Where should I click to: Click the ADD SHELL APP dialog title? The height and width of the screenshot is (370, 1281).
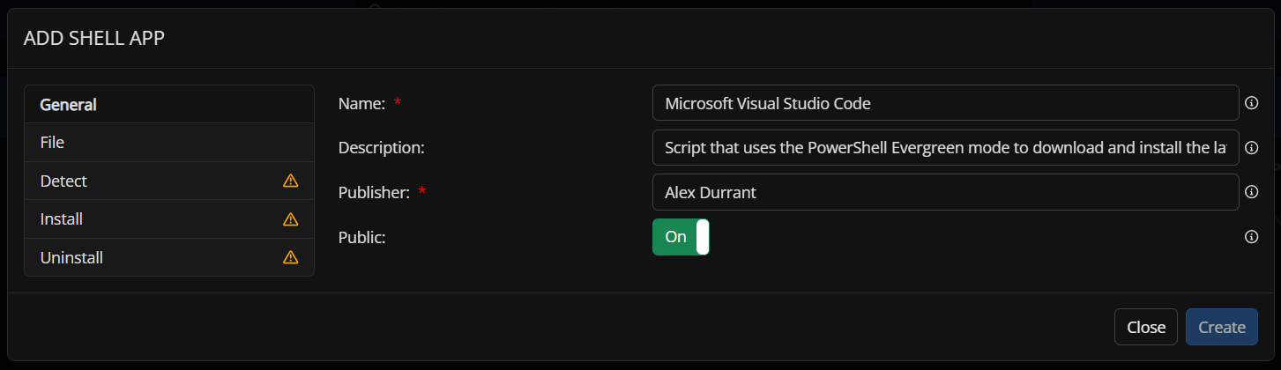tap(94, 37)
